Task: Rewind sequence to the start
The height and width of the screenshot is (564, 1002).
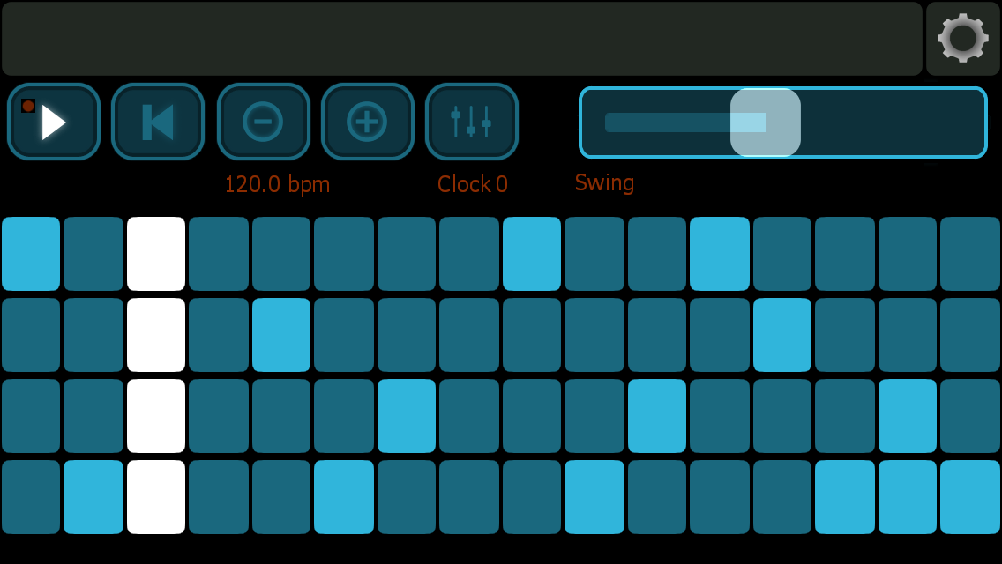Action: [x=158, y=122]
